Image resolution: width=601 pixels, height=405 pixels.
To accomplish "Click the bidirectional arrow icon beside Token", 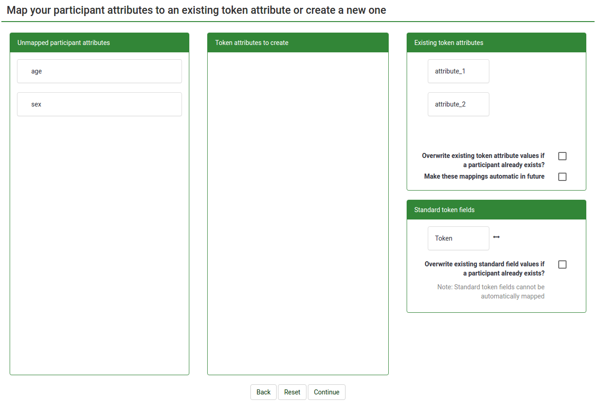I will click(x=496, y=237).
